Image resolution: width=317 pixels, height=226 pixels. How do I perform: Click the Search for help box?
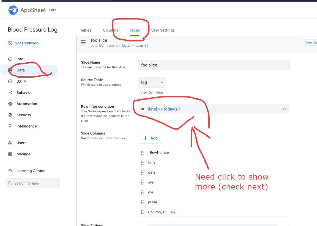coord(33,183)
